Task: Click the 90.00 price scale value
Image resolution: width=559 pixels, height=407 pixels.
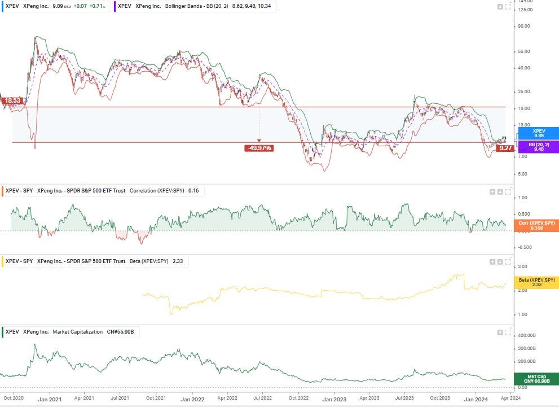Action: click(524, 26)
